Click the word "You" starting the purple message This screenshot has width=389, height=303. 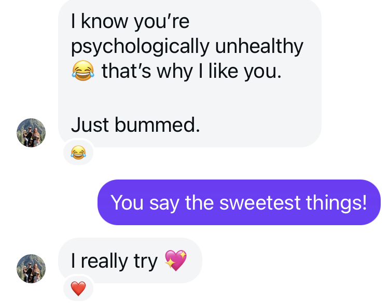point(128,202)
